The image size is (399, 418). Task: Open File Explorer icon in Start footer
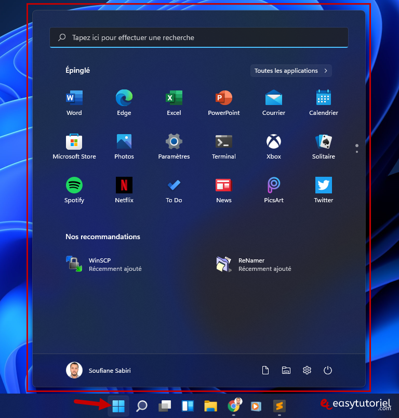(x=286, y=370)
